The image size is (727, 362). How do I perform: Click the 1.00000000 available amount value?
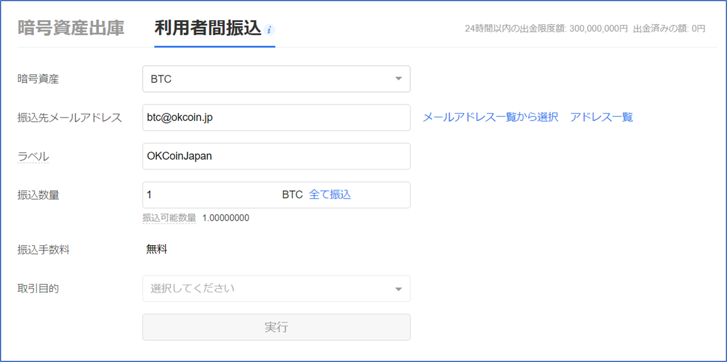pos(225,218)
